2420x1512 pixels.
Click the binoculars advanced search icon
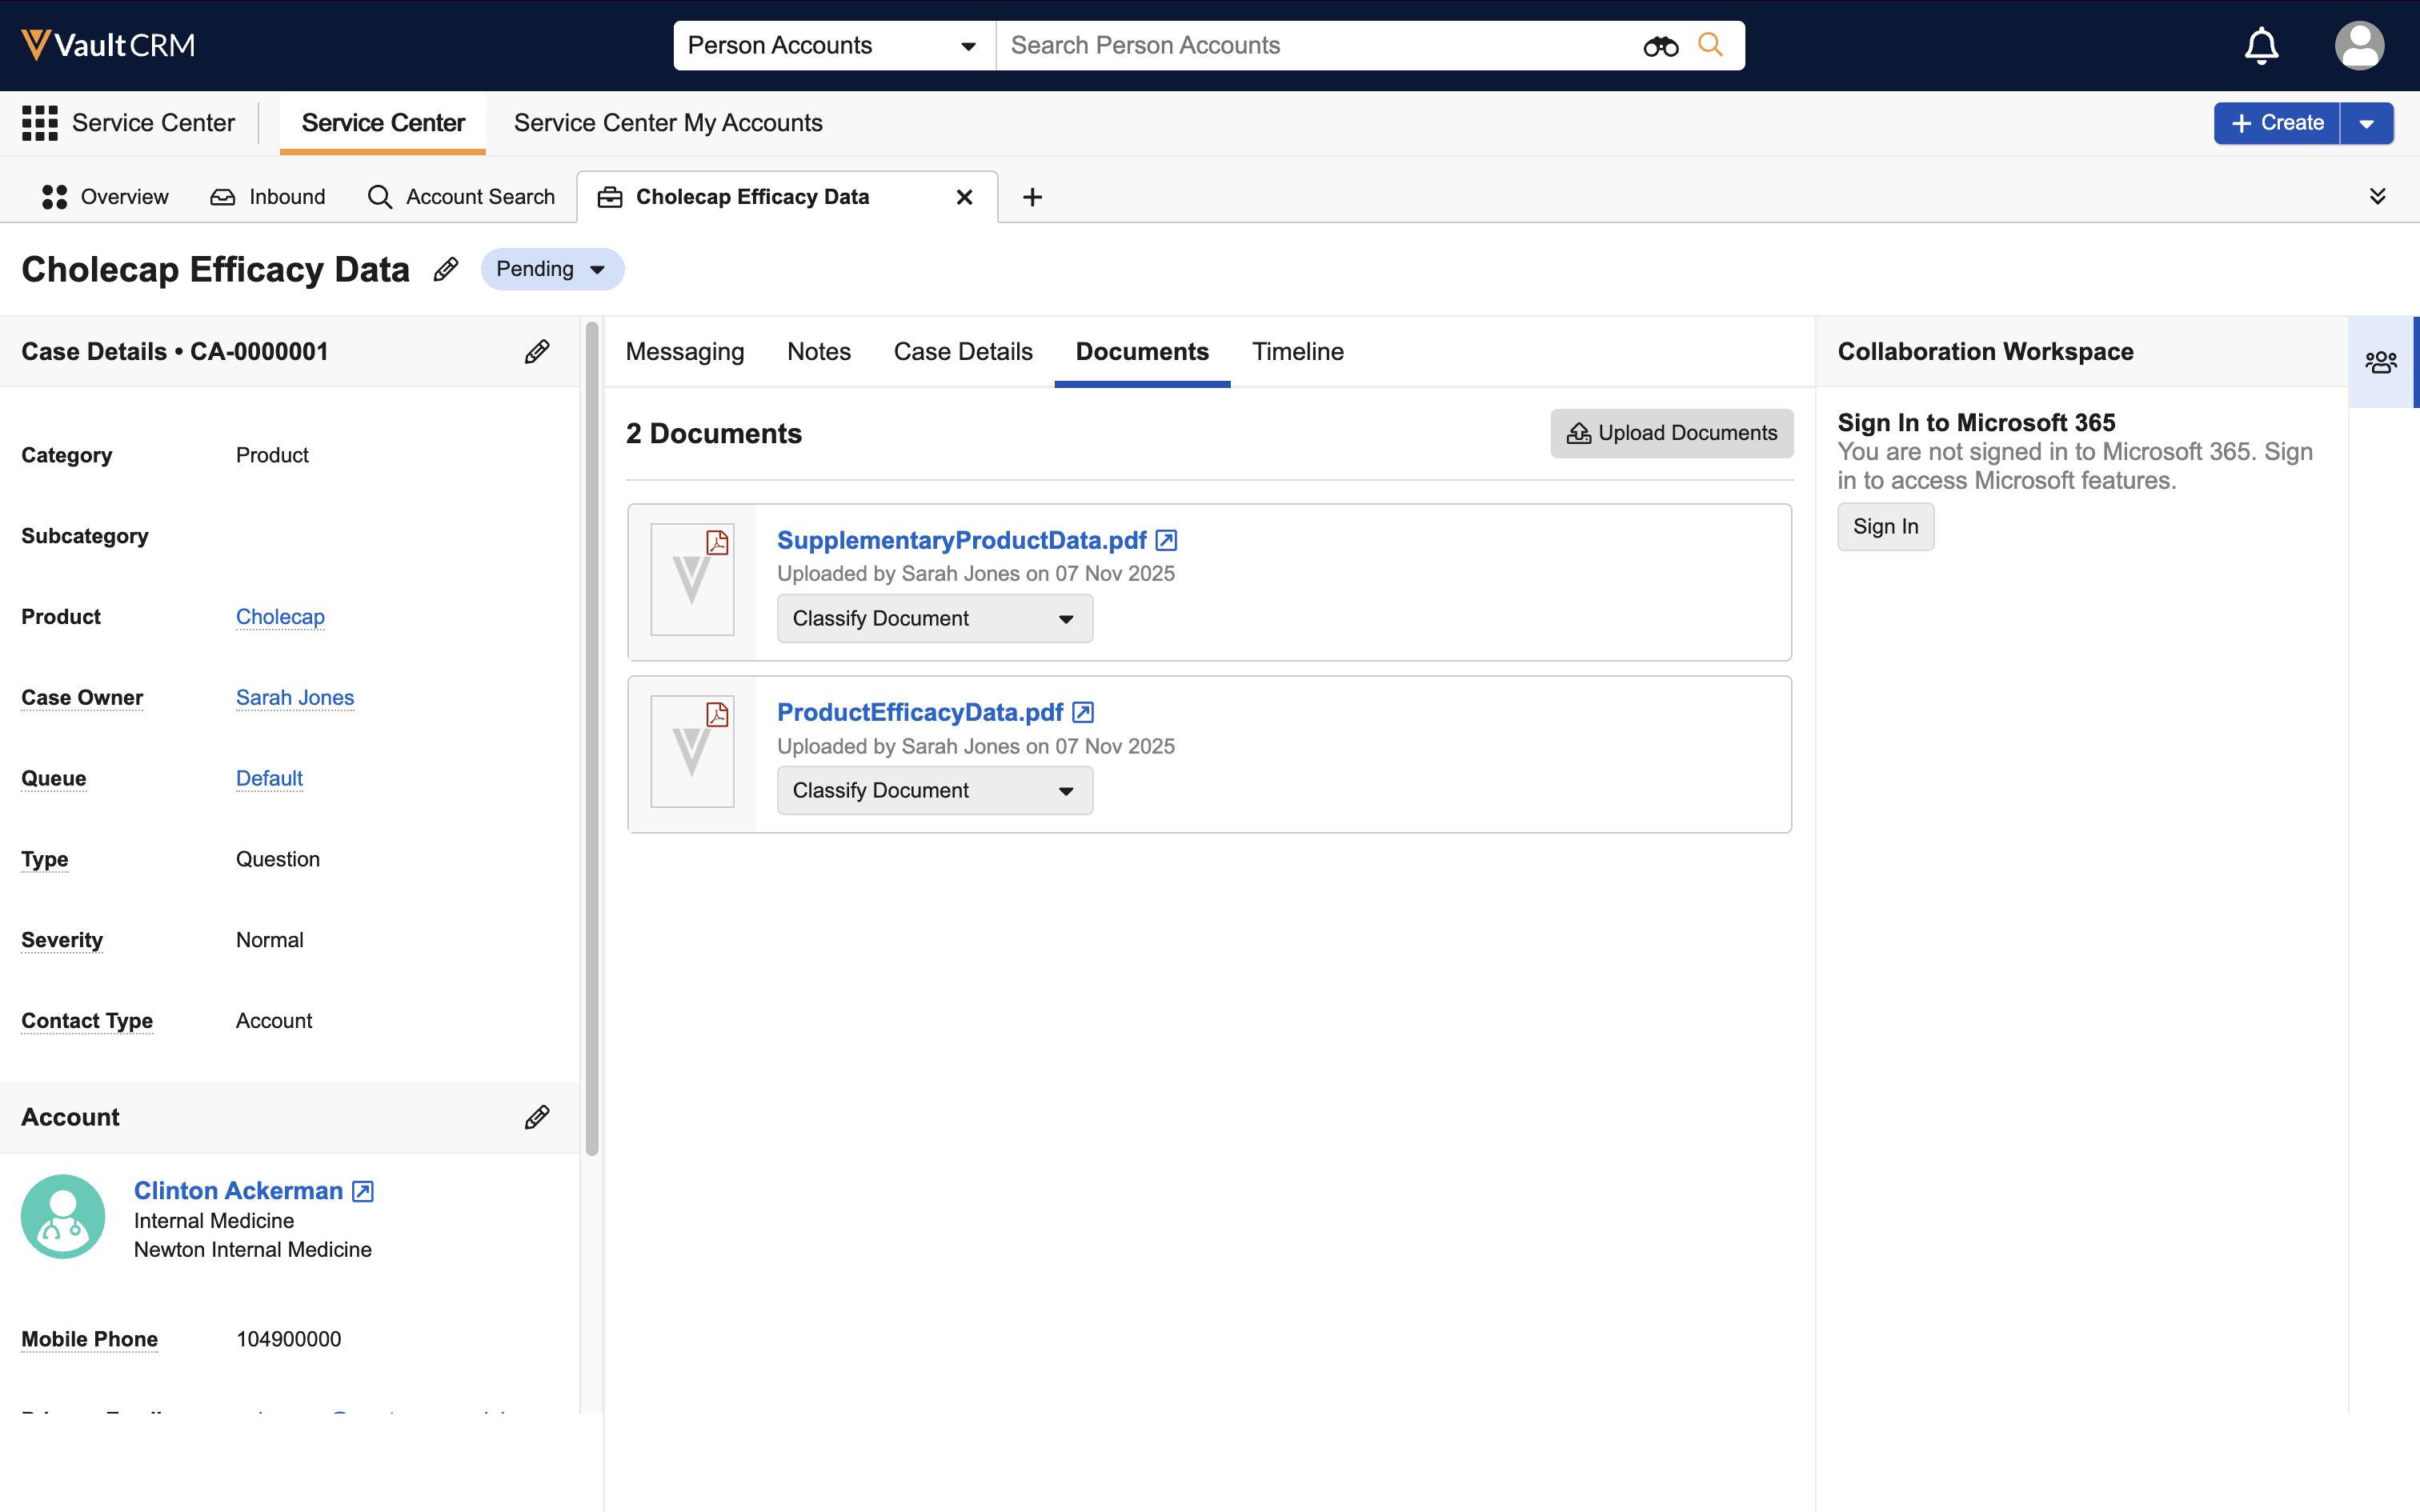tap(1660, 46)
